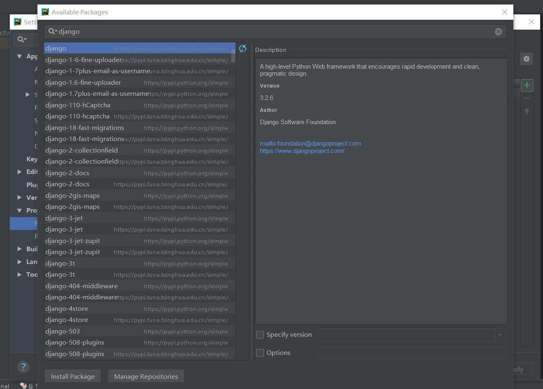
Task: Expand the Lan section in Settings tree
Action: [19, 262]
